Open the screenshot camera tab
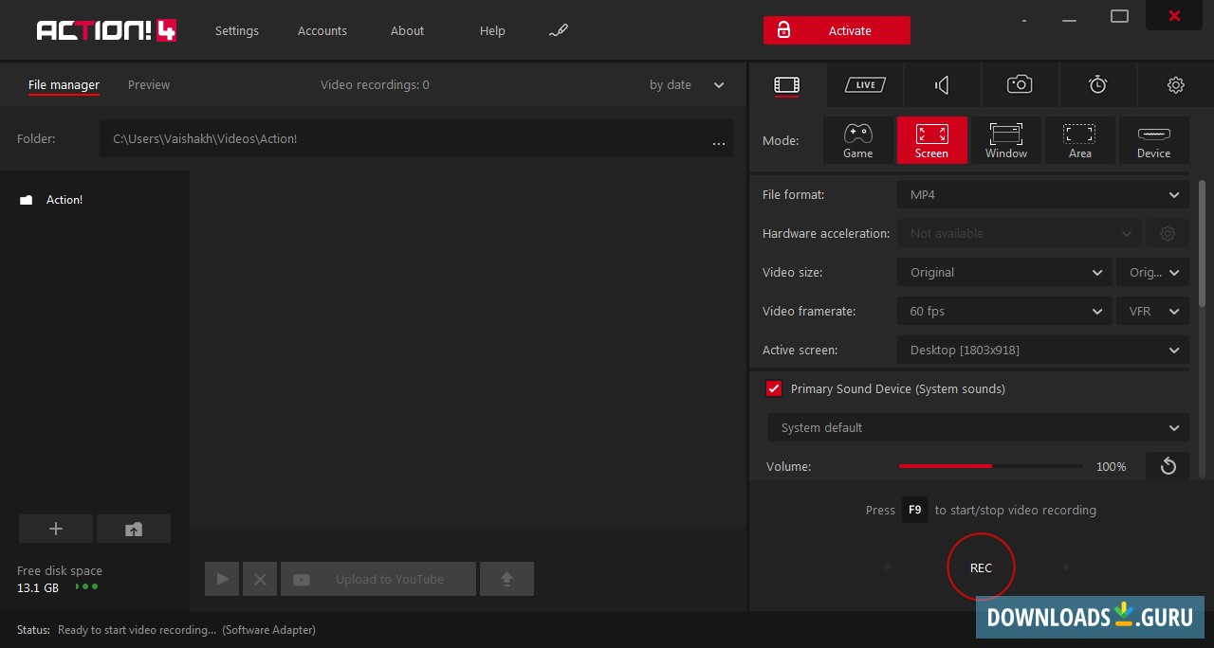The image size is (1214, 648). [x=1020, y=85]
